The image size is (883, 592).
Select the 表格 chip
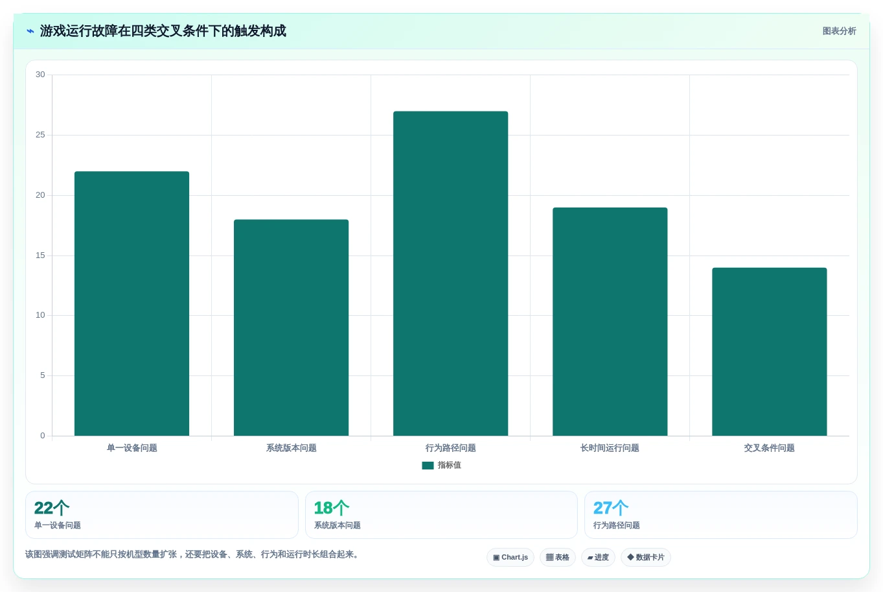click(x=558, y=558)
